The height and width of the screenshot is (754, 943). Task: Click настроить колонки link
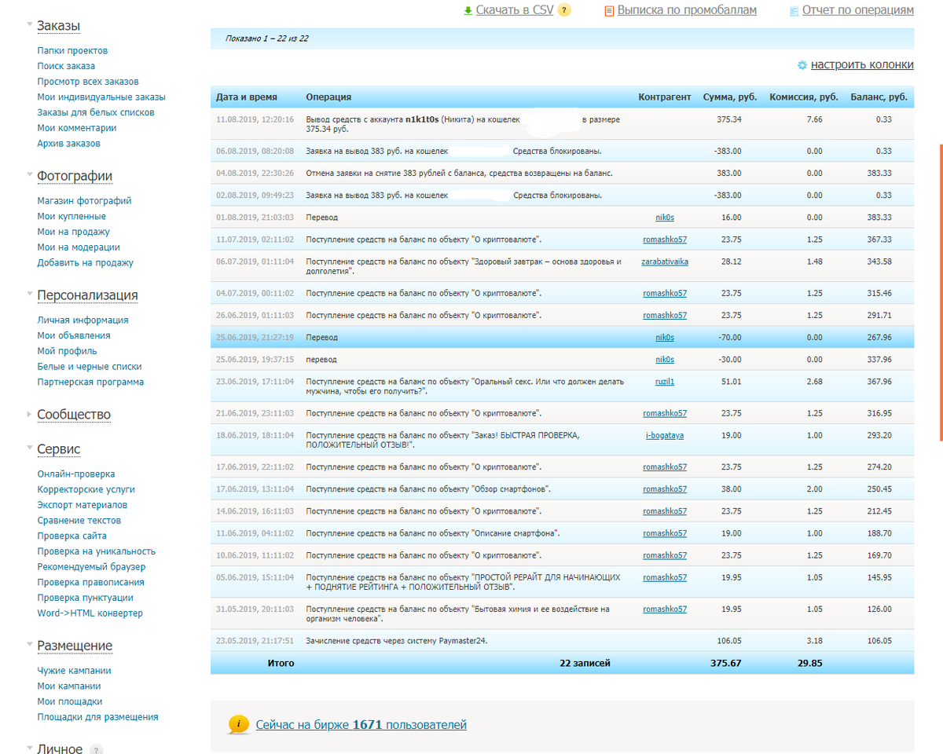click(862, 65)
